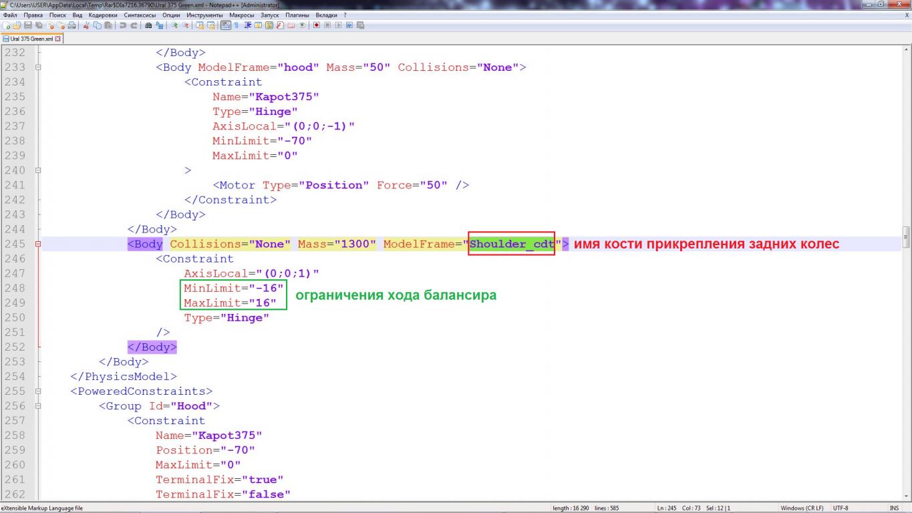Open the Кодировки menu
This screenshot has width=912, height=513.
[102, 15]
